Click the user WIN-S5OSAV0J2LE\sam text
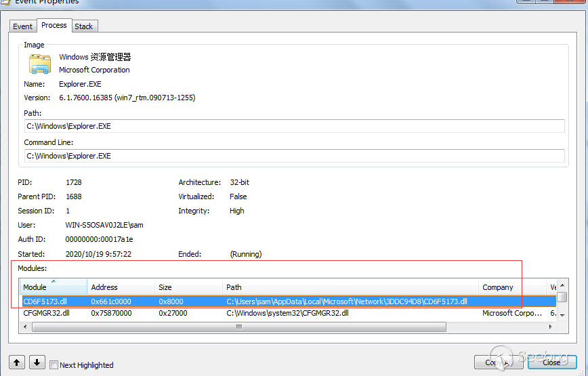Image resolution: width=588 pixels, height=376 pixels. (104, 225)
